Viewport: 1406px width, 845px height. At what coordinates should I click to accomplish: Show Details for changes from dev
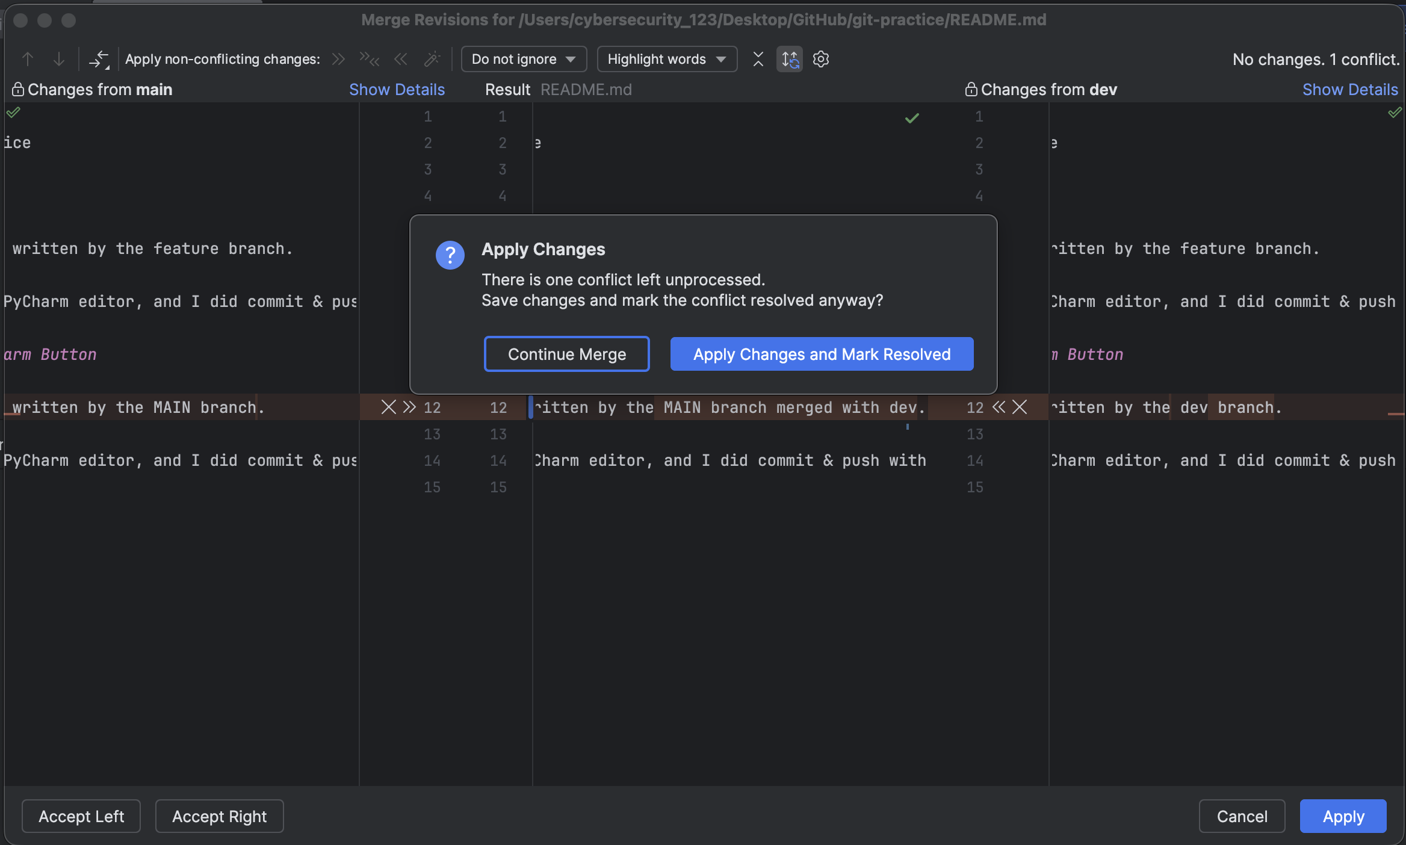tap(1350, 90)
